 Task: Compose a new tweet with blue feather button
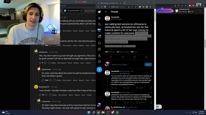[99, 69]
